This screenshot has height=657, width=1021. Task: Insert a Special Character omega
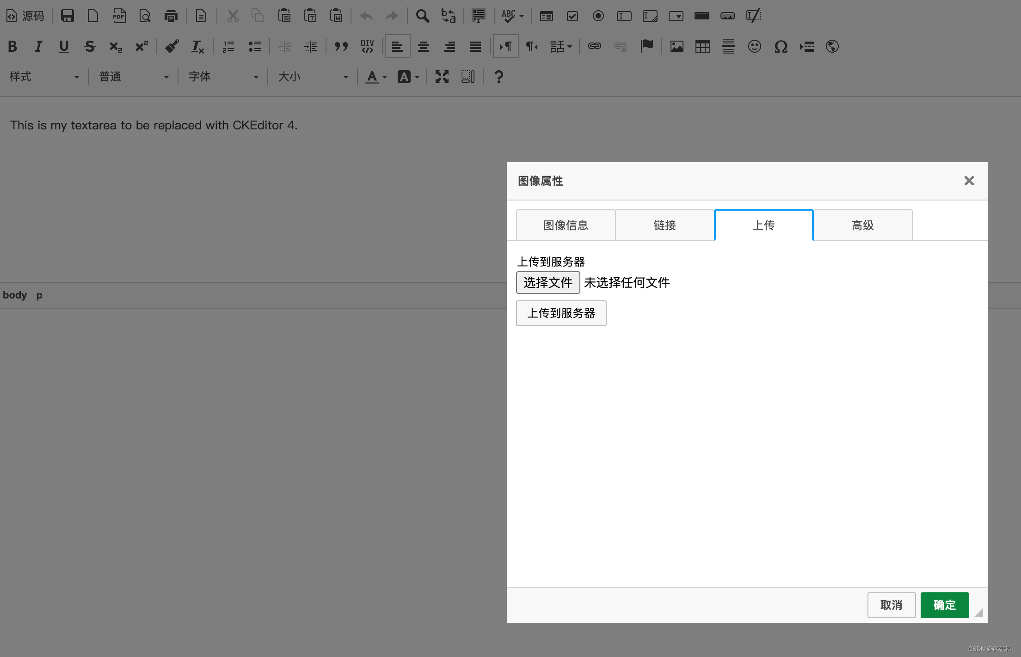point(781,46)
